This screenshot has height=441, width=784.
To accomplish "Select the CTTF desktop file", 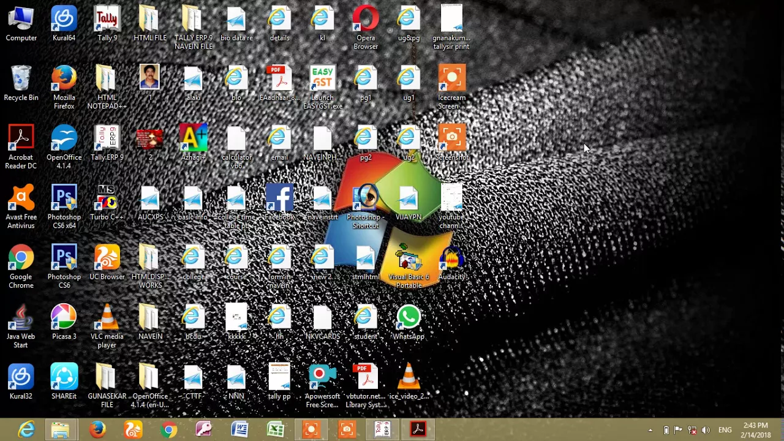I will 193,382.
